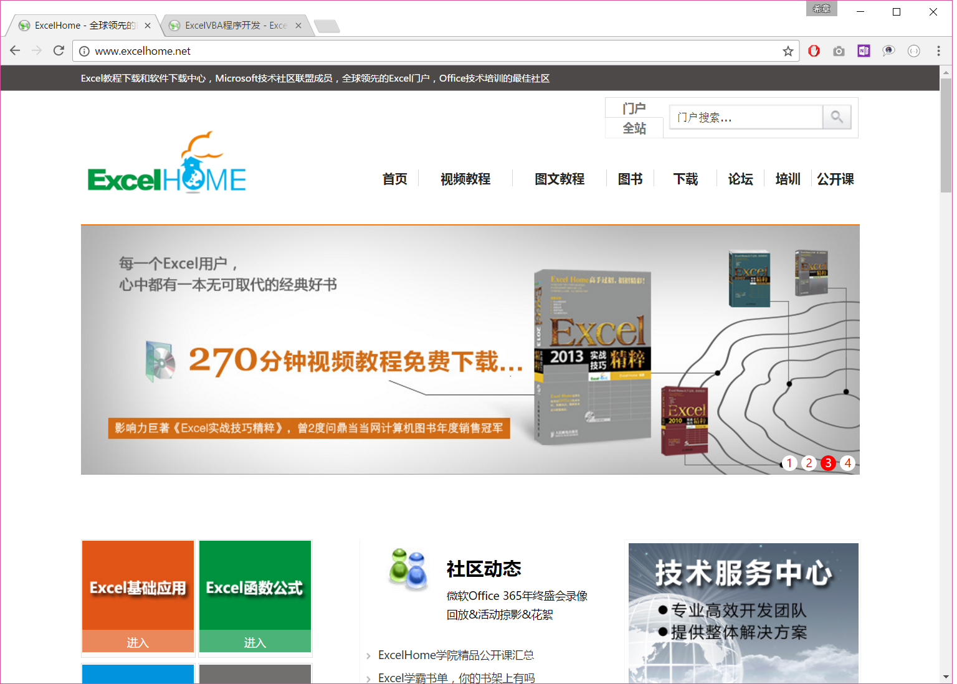
Task: Click the magnifier portal search button
Action: point(837,117)
